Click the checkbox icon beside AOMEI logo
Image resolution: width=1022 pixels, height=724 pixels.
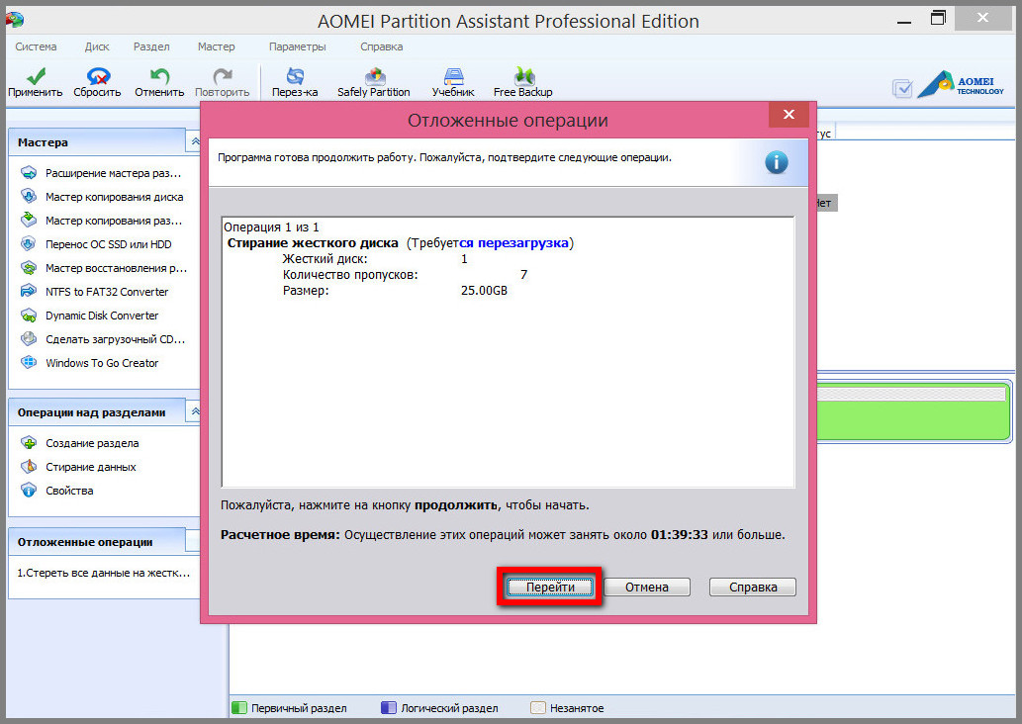coord(902,89)
